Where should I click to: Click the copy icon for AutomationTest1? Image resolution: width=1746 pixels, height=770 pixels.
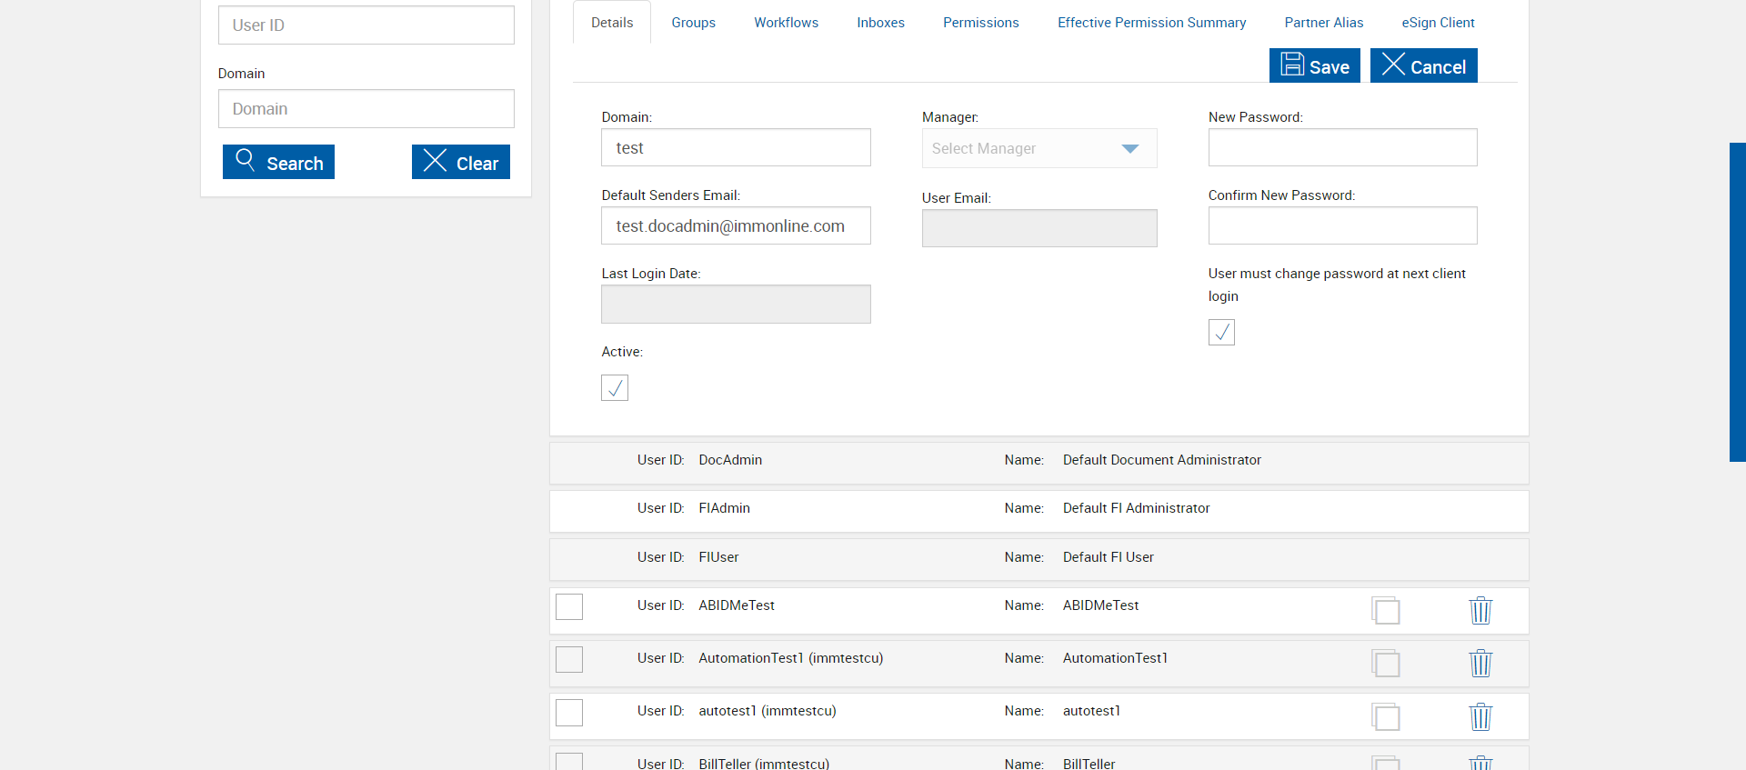[x=1386, y=664]
